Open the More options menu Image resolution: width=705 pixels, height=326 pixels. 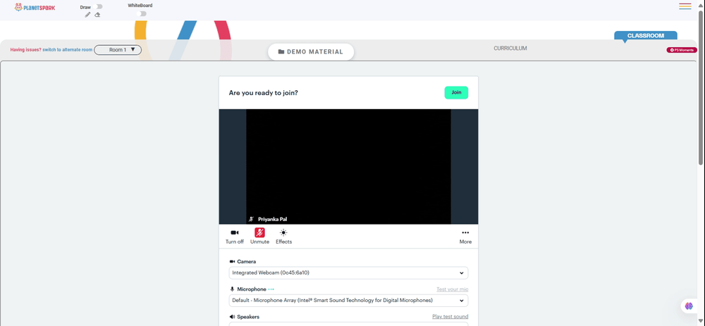tap(465, 236)
